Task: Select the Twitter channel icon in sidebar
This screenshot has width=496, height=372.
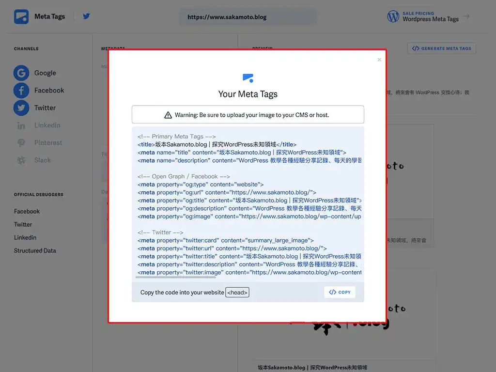Action: [x=21, y=108]
